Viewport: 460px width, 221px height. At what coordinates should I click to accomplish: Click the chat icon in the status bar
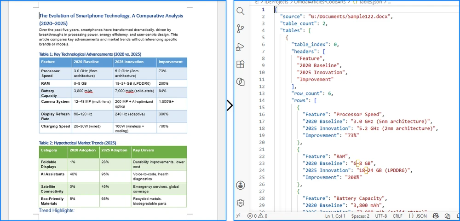coord(447,216)
